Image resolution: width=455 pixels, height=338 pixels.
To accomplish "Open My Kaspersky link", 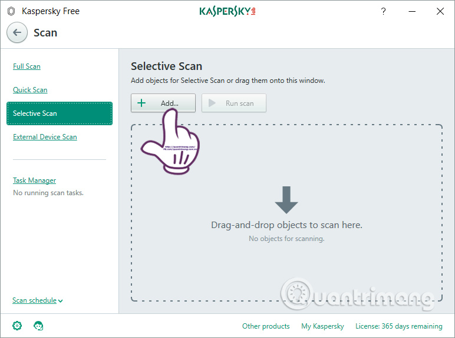I will coord(322,326).
